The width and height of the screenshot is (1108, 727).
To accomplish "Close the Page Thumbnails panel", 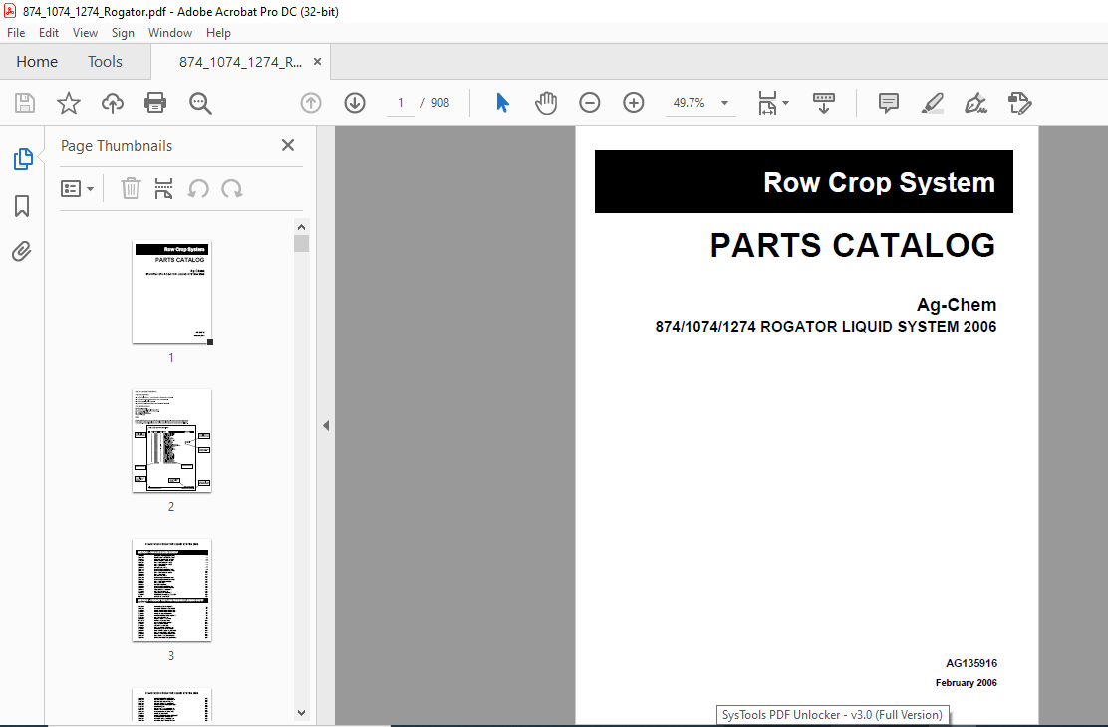I will 288,145.
